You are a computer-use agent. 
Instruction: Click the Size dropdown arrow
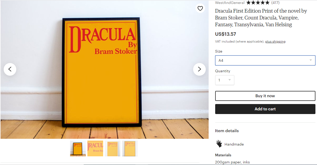311,60
